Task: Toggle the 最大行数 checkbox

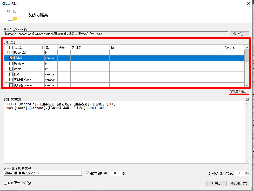Action: coord(88,173)
